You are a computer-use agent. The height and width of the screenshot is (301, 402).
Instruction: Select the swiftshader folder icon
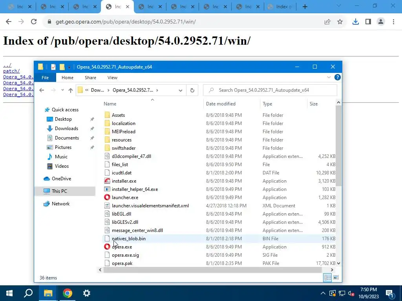tap(107, 148)
